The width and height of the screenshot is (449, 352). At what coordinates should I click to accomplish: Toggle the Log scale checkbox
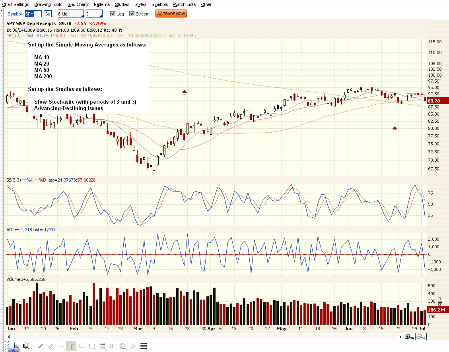pyautogui.click(x=113, y=14)
